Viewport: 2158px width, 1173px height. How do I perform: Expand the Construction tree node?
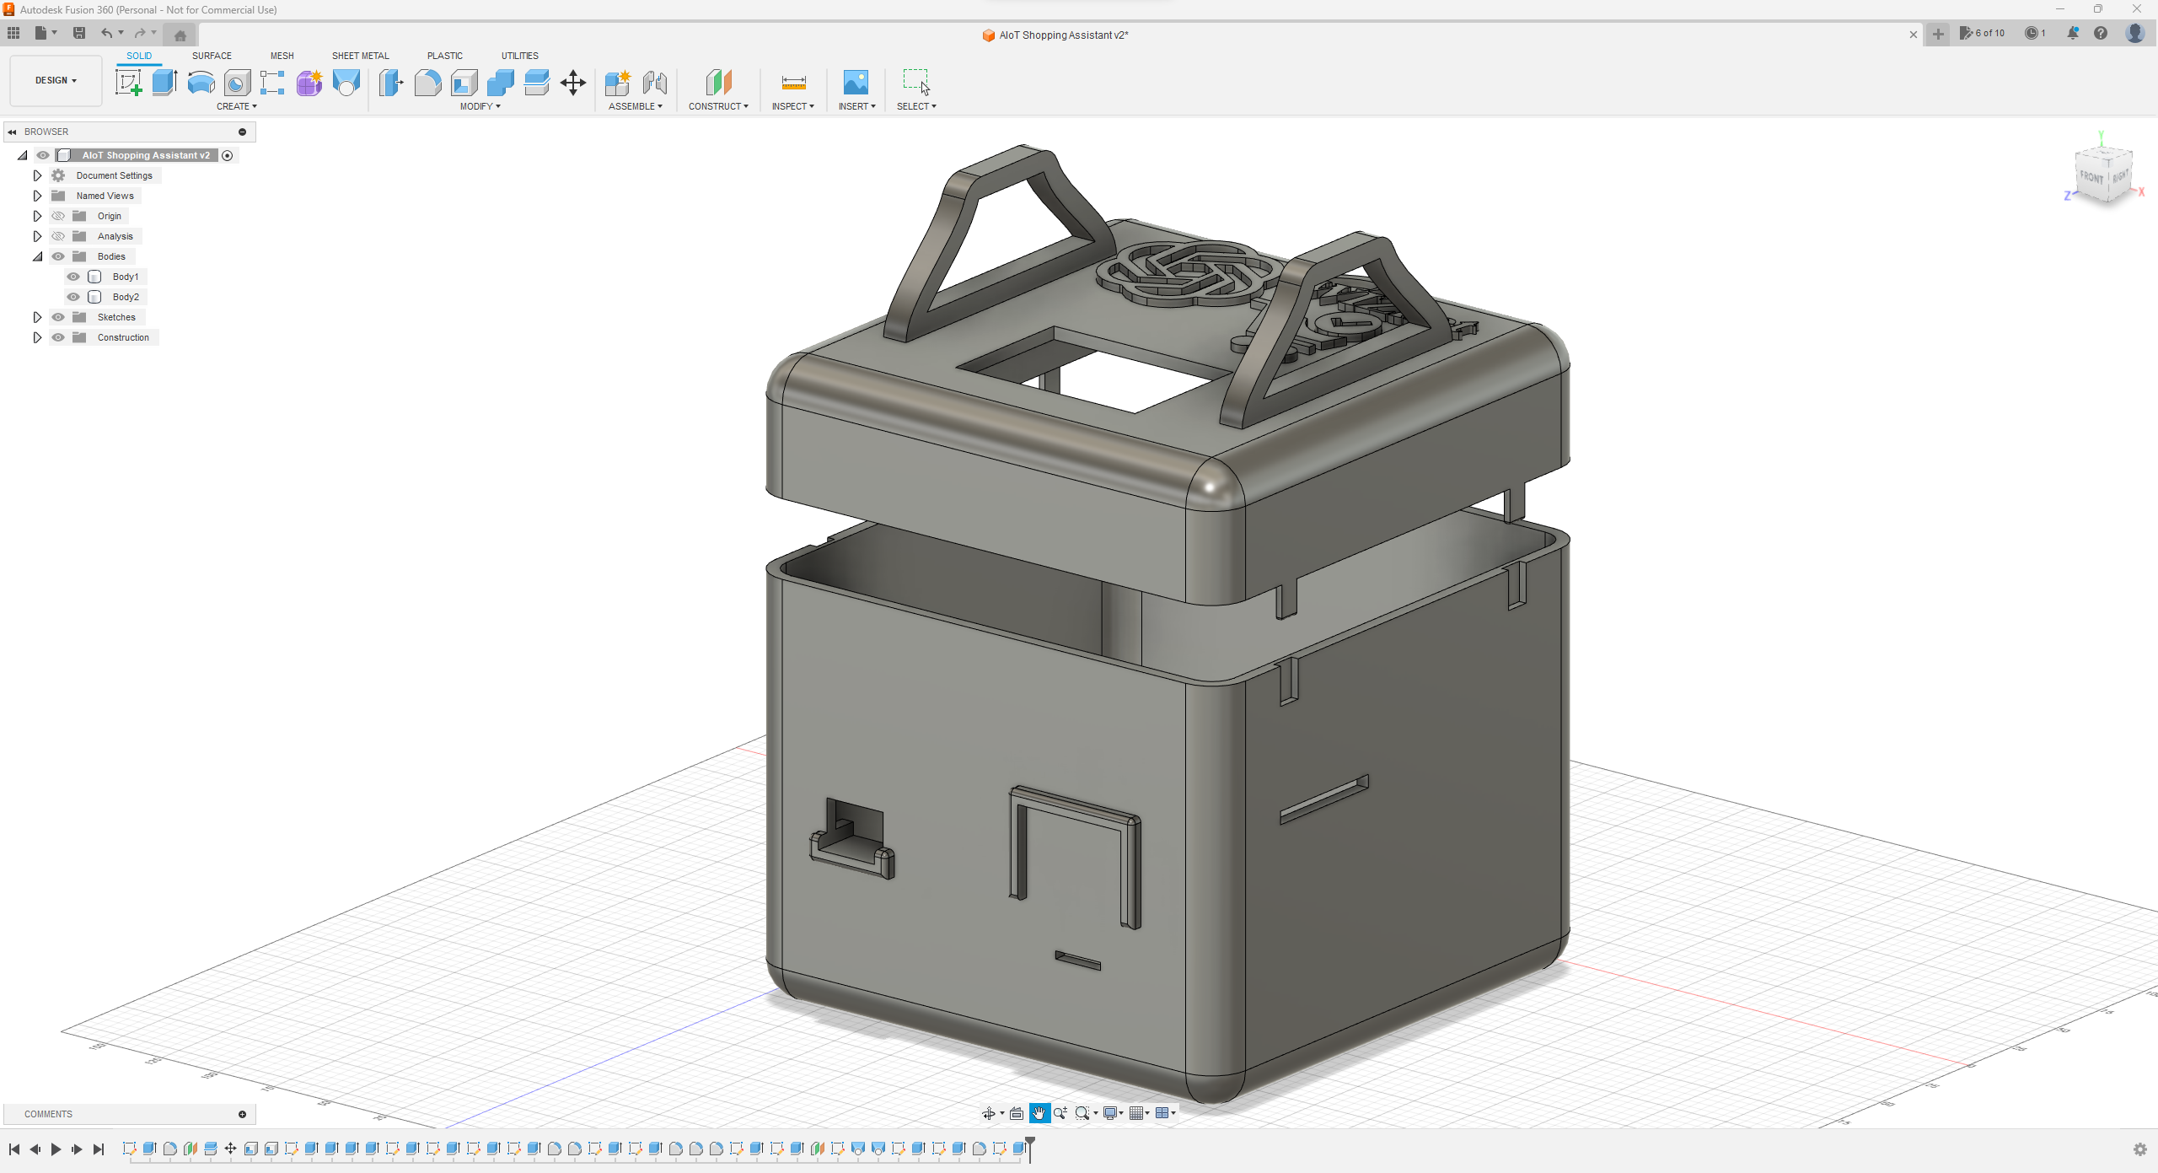point(36,336)
